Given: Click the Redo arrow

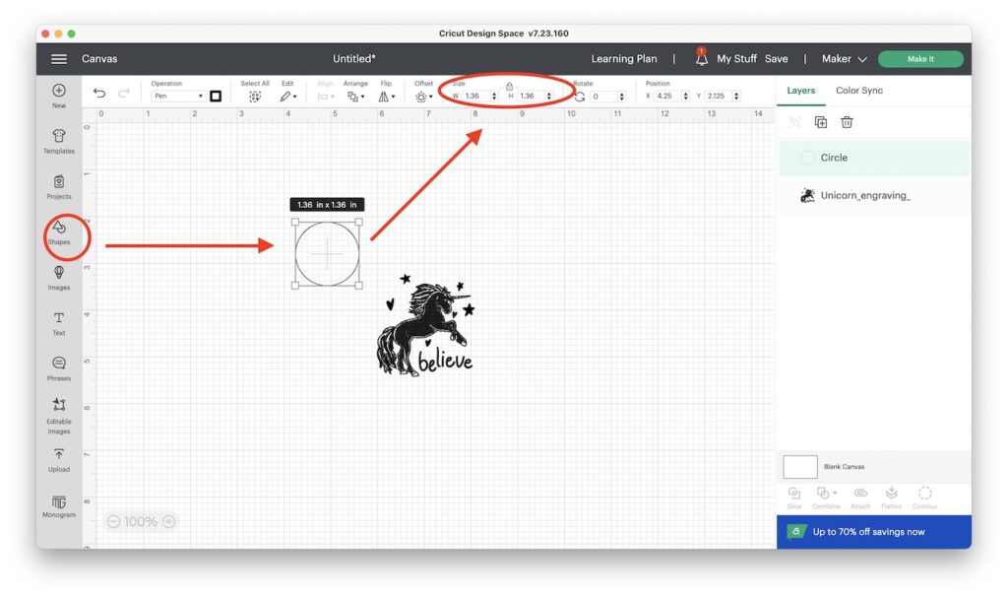Looking at the screenshot, I should click(124, 94).
